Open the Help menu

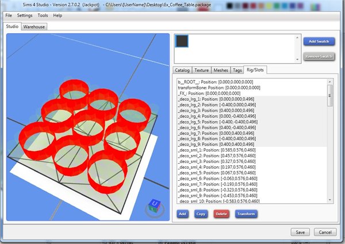pyautogui.click(x=57, y=15)
